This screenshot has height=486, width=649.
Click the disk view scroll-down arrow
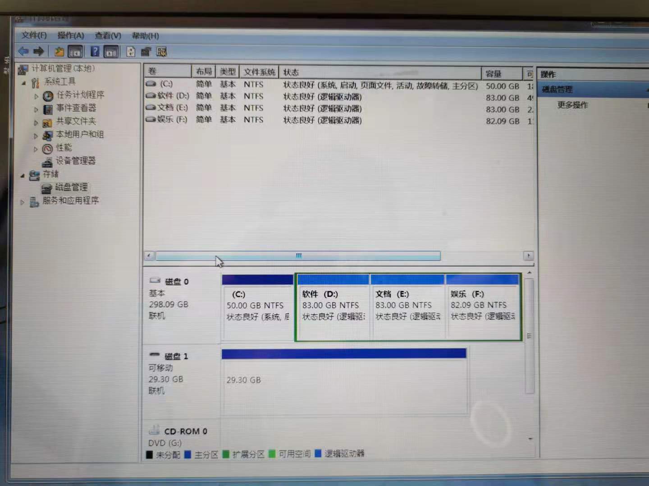click(x=530, y=439)
